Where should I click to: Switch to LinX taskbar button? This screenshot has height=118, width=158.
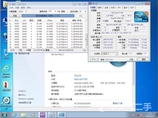point(52,115)
